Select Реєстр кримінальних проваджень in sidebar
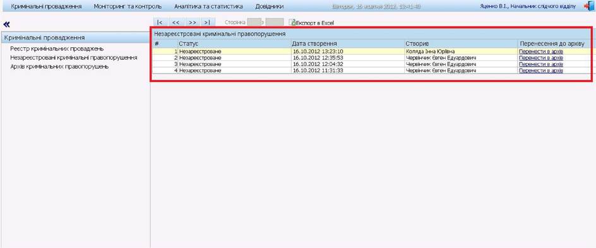The width and height of the screenshot is (596, 248). click(x=57, y=49)
